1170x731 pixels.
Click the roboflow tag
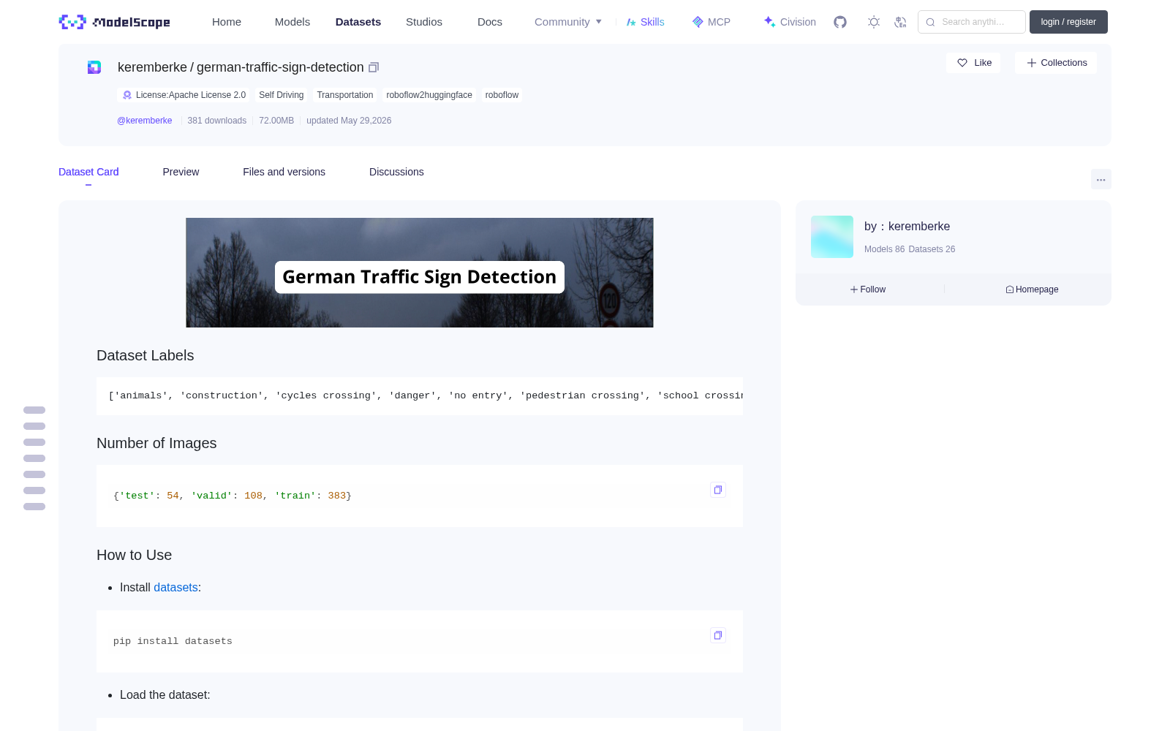tap(502, 95)
